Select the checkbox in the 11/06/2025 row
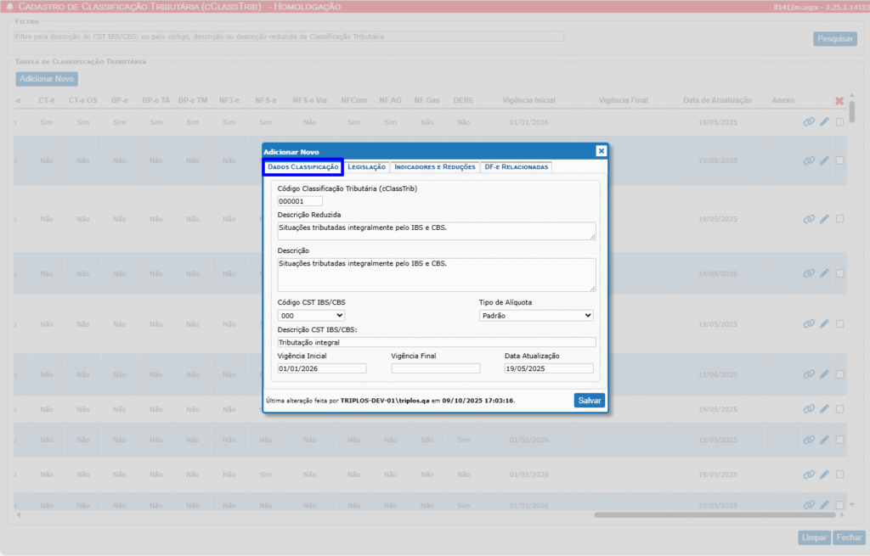 (839, 374)
